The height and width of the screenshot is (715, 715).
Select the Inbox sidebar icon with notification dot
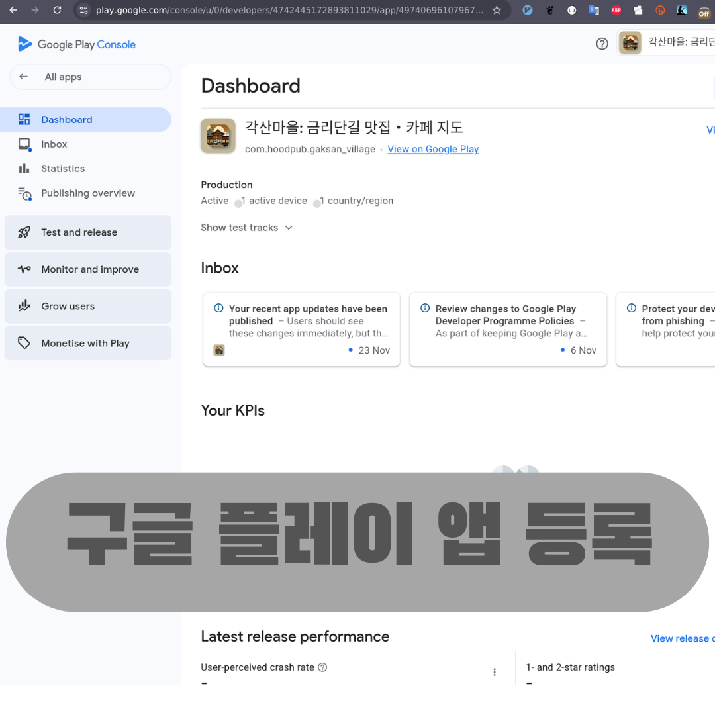tap(24, 144)
